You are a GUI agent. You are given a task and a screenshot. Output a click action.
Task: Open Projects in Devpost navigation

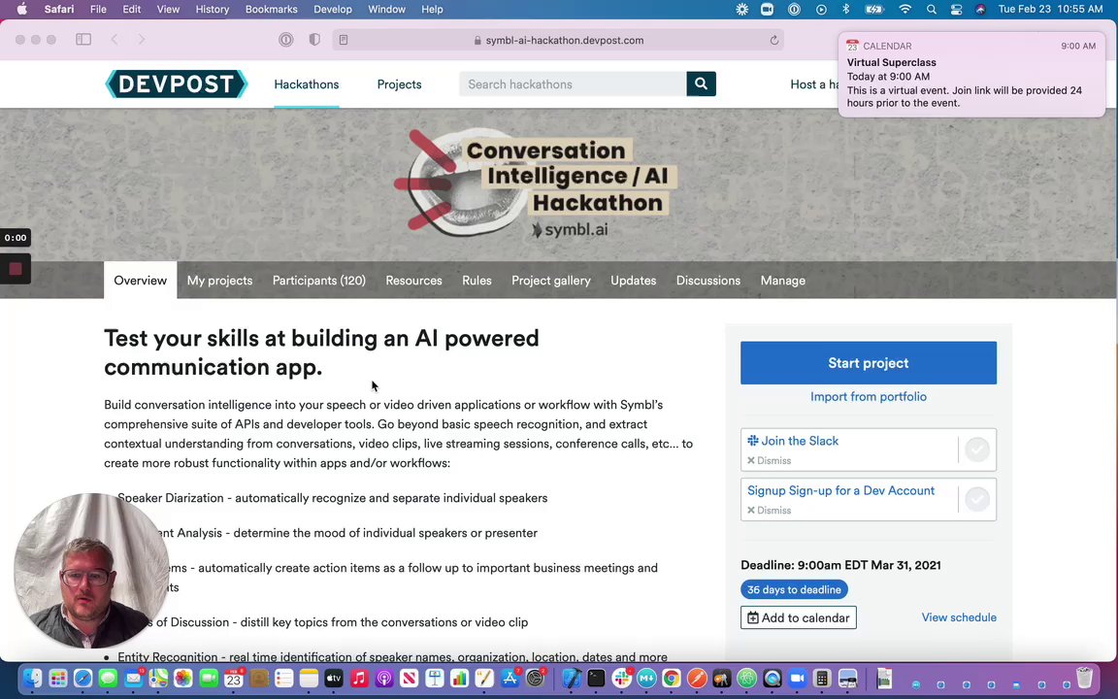point(399,84)
